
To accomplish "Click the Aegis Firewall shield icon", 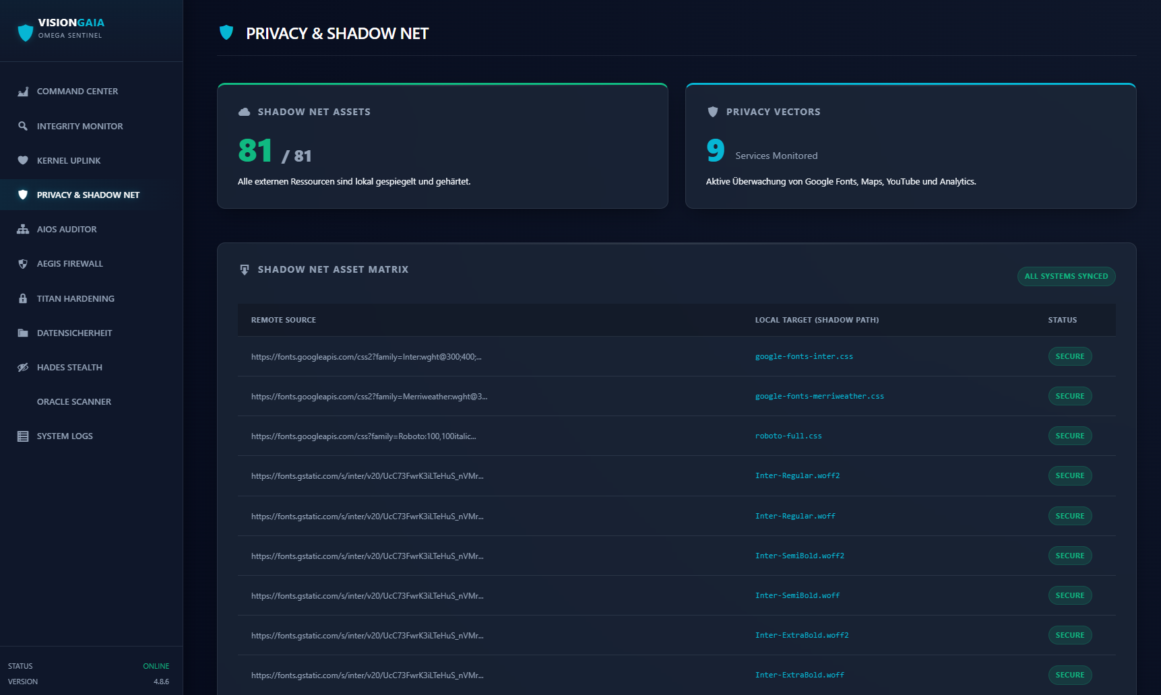I will 23,264.
